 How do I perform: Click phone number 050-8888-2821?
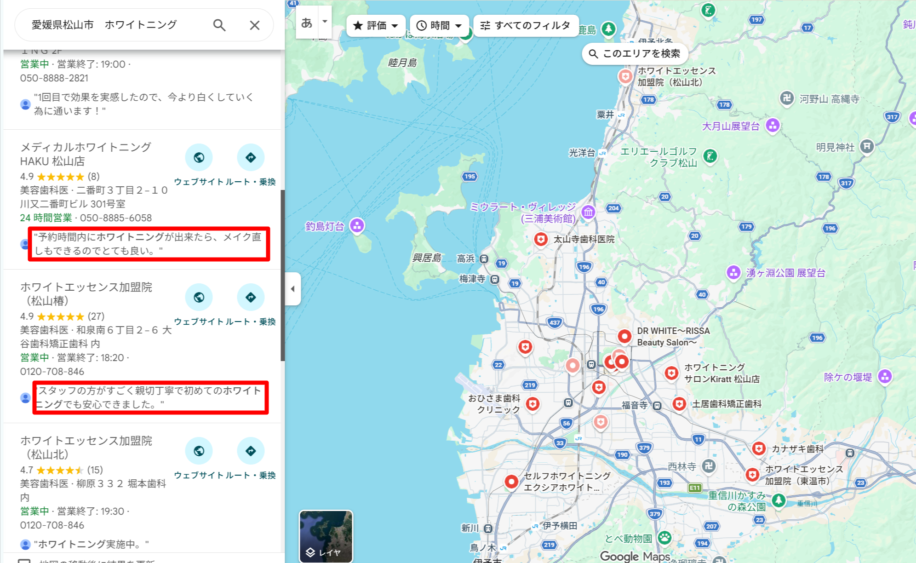point(54,78)
